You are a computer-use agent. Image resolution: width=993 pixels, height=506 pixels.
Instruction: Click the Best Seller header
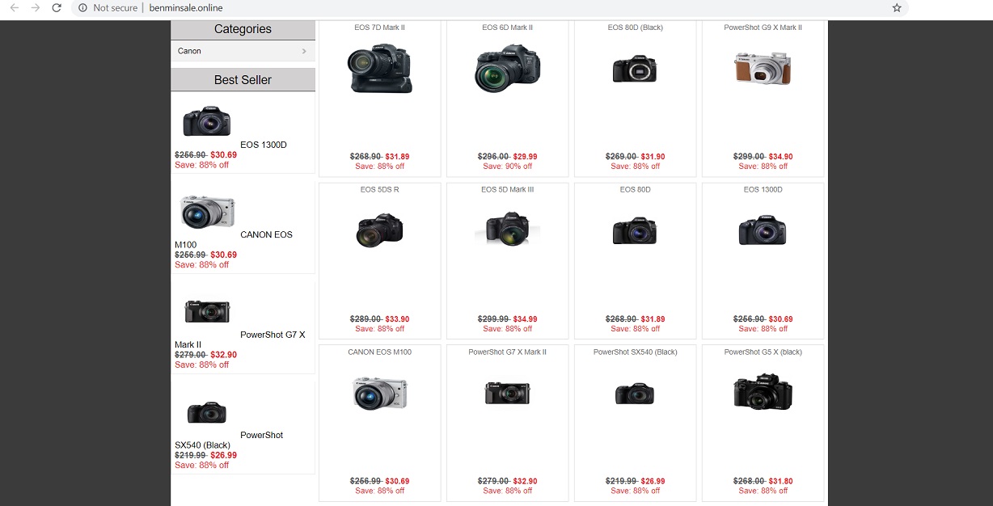243,80
